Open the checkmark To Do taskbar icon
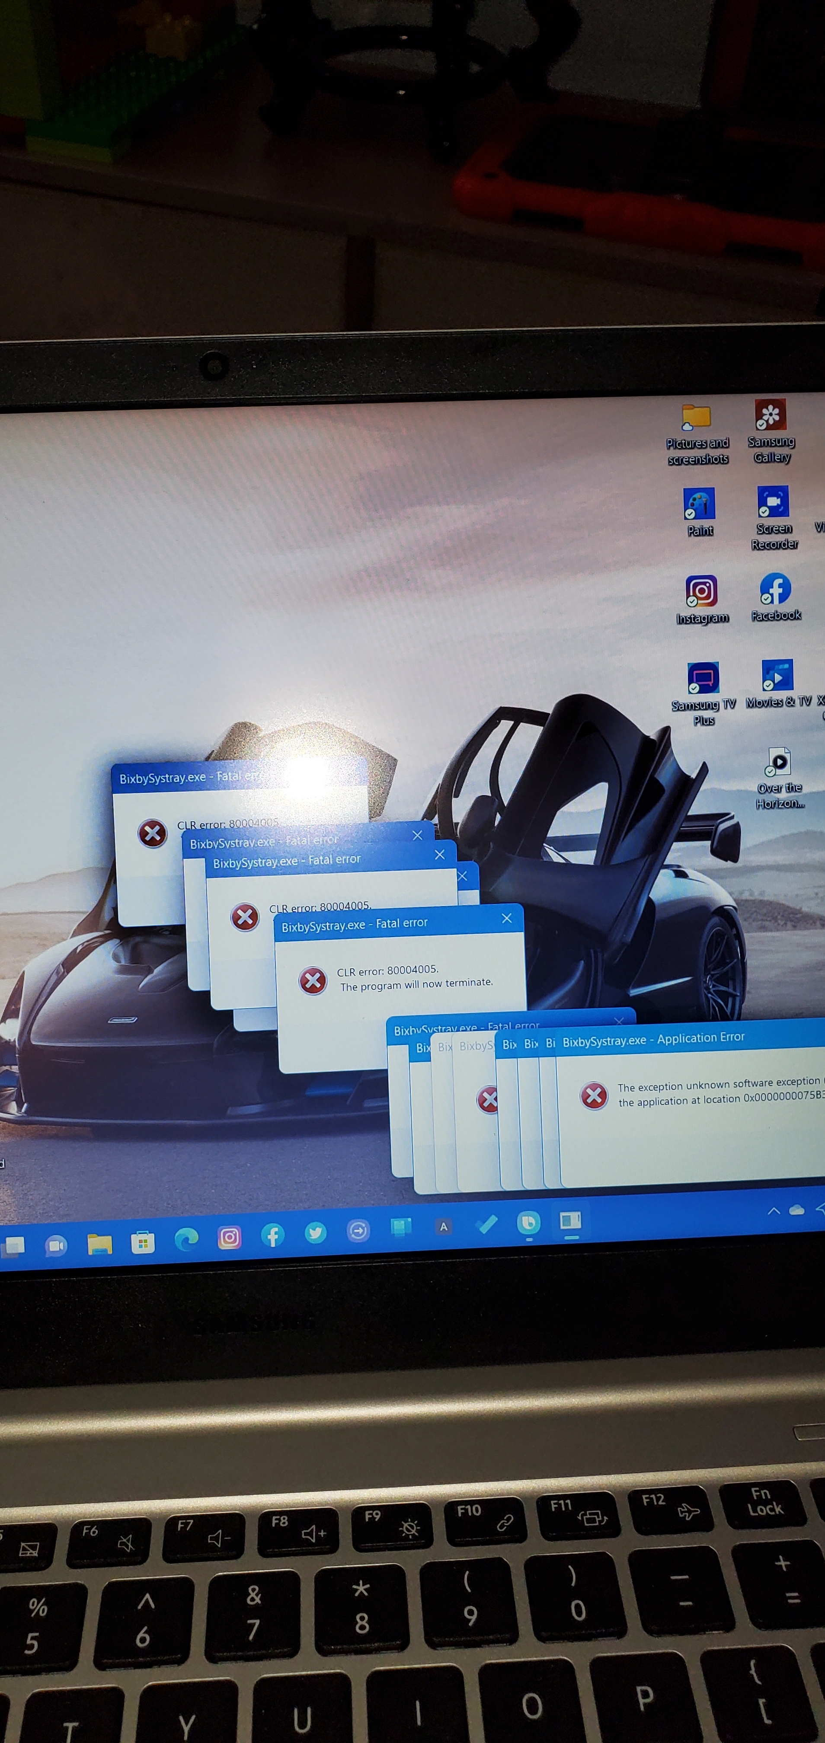 pos(486,1223)
